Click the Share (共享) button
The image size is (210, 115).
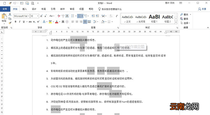coord(202,9)
